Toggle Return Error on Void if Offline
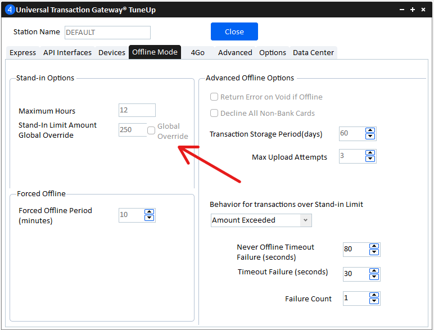This screenshot has width=434, height=330. pos(214,97)
